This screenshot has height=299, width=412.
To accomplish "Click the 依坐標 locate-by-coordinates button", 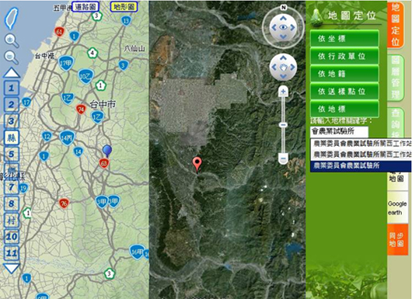I will coord(344,39).
